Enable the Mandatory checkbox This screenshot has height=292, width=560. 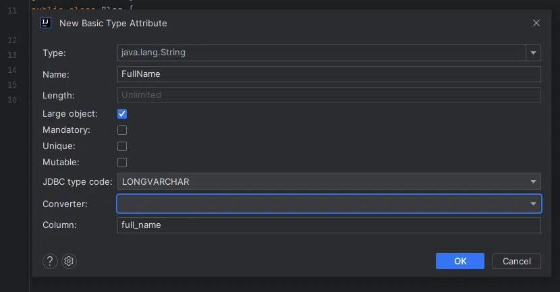122,130
